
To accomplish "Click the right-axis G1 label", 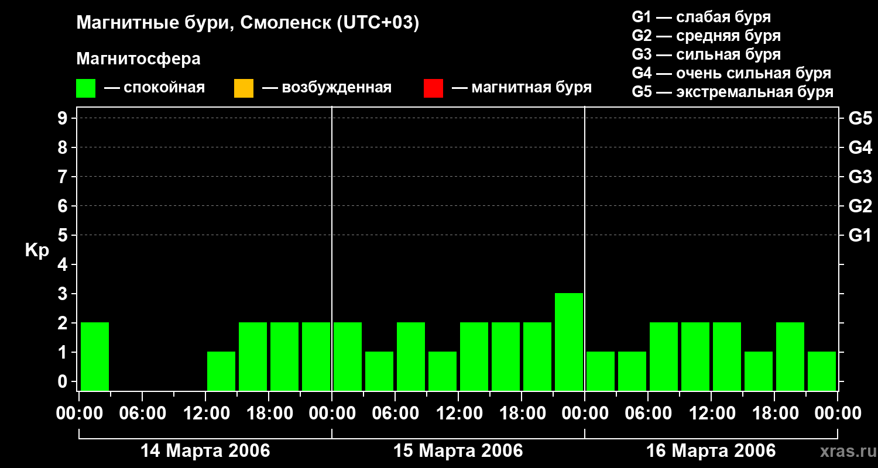I will (860, 236).
